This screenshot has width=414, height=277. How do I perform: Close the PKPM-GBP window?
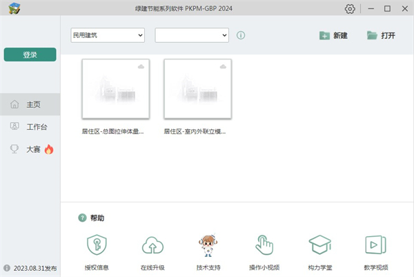(405, 9)
